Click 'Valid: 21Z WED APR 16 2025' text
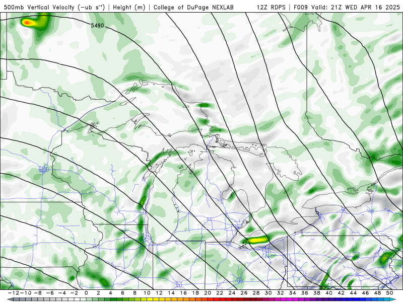 (356, 7)
